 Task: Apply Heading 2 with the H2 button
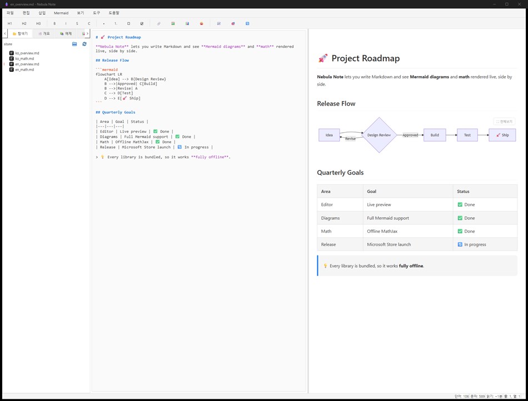(x=24, y=23)
